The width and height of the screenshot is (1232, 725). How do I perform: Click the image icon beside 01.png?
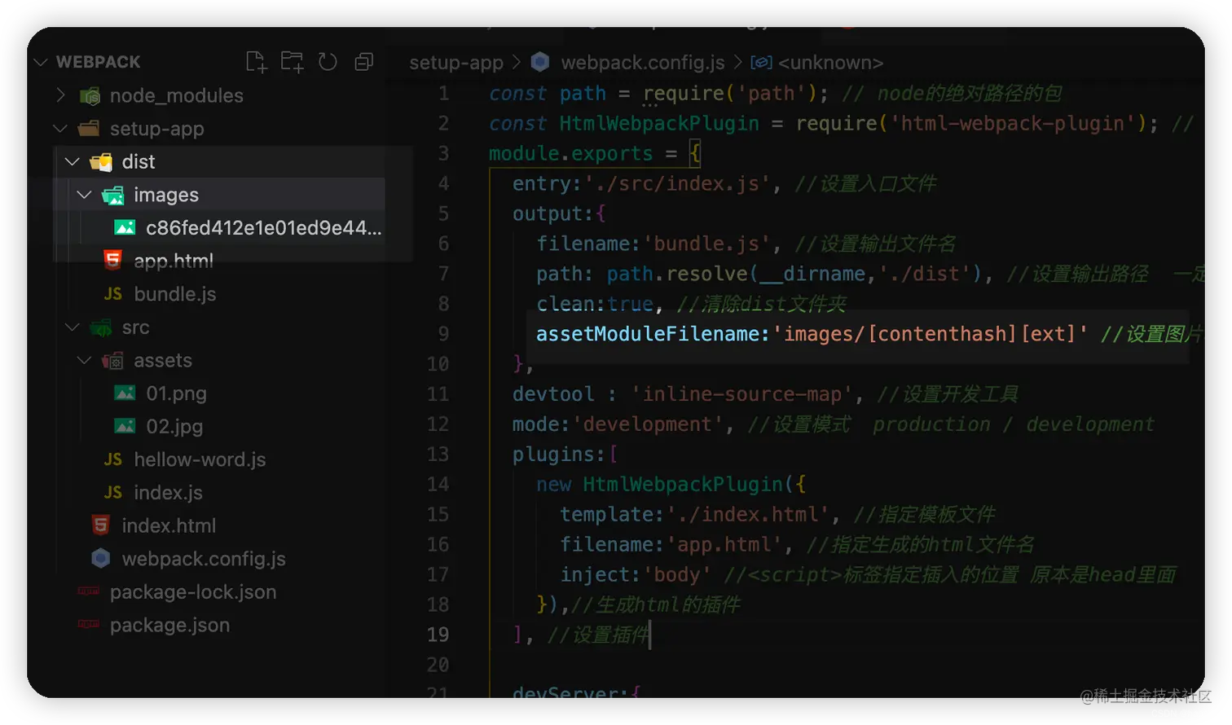point(125,393)
